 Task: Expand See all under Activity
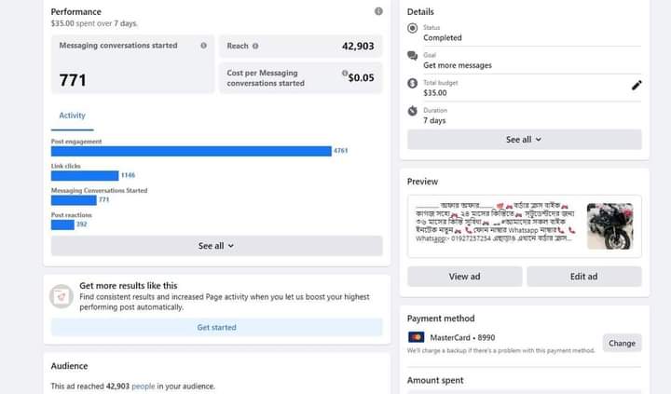pyautogui.click(x=216, y=246)
